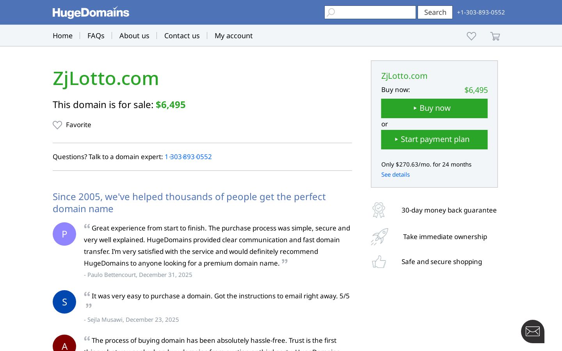Click the HugeDomains logo

(x=91, y=12)
